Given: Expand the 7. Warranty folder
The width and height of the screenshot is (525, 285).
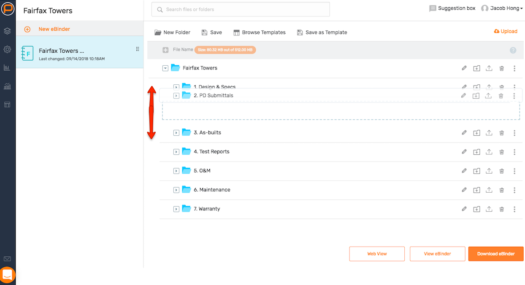Looking at the screenshot, I should coord(176,209).
